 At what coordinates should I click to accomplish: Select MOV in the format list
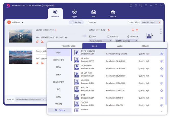pos(59,67)
